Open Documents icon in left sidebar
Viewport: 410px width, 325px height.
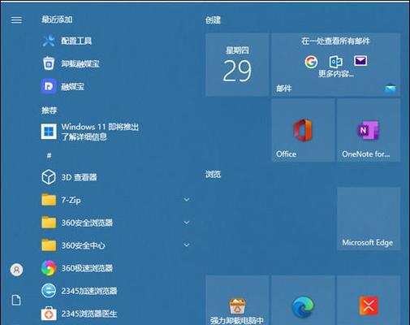tap(16, 301)
